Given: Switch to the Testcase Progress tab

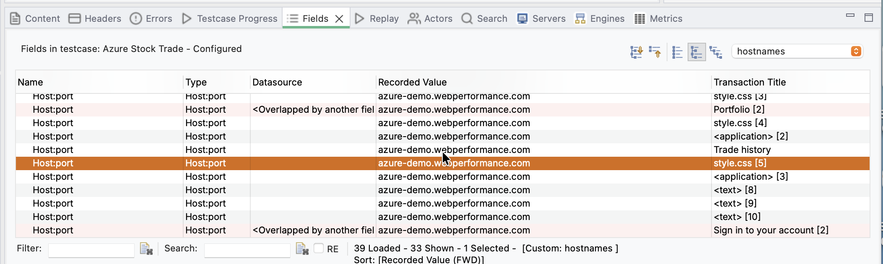Looking at the screenshot, I should coord(229,18).
